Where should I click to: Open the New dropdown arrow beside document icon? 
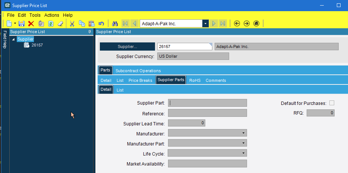point(15,23)
